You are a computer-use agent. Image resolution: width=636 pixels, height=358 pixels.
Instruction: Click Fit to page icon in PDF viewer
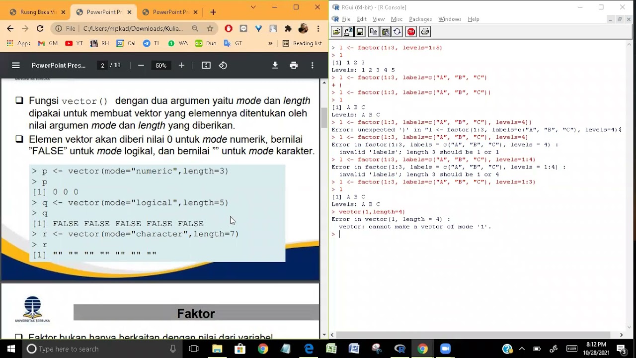point(206,65)
